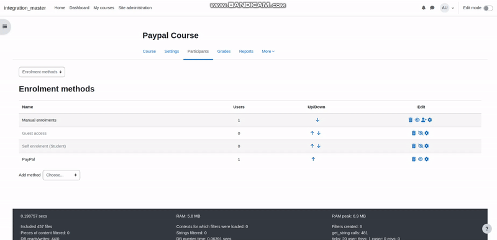The height and width of the screenshot is (240, 497).
Task: Go to Home in top navigation
Action: (x=60, y=8)
